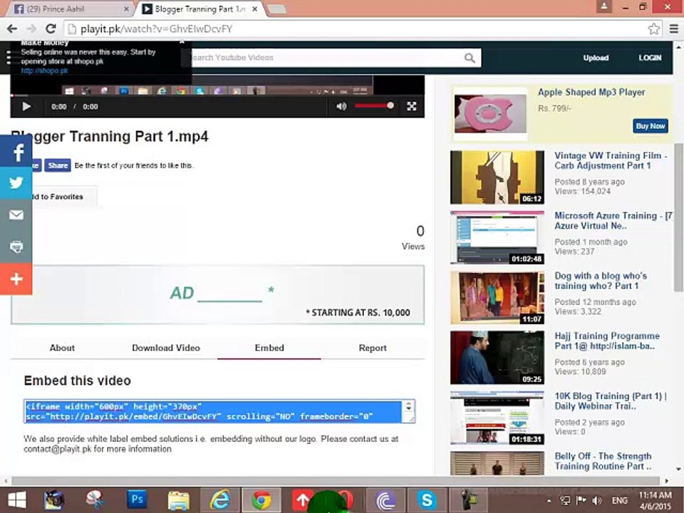Show hidden tray icons arrow
The image size is (684, 513).
549,500
